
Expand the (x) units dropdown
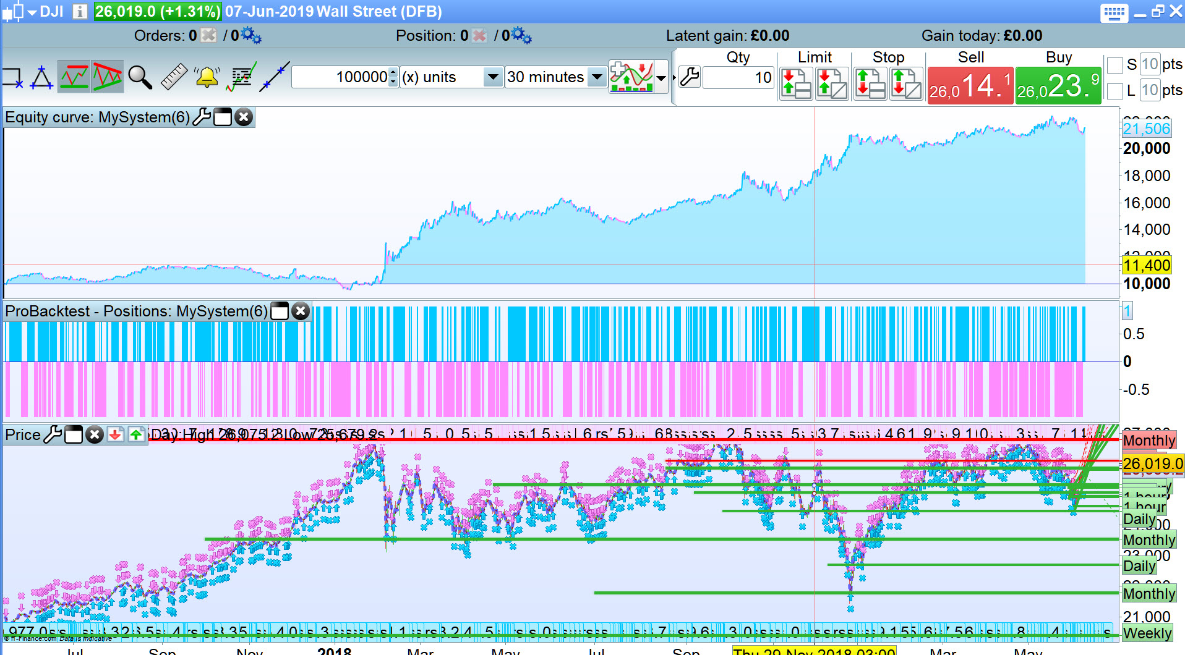tap(493, 77)
